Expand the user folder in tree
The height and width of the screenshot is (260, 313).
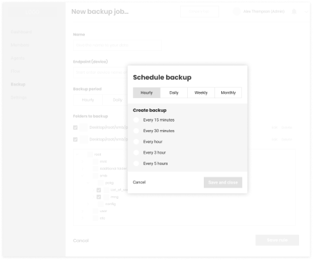pyautogui.click(x=83, y=211)
